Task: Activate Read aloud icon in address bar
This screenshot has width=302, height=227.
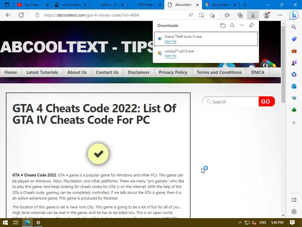Action: (191, 15)
